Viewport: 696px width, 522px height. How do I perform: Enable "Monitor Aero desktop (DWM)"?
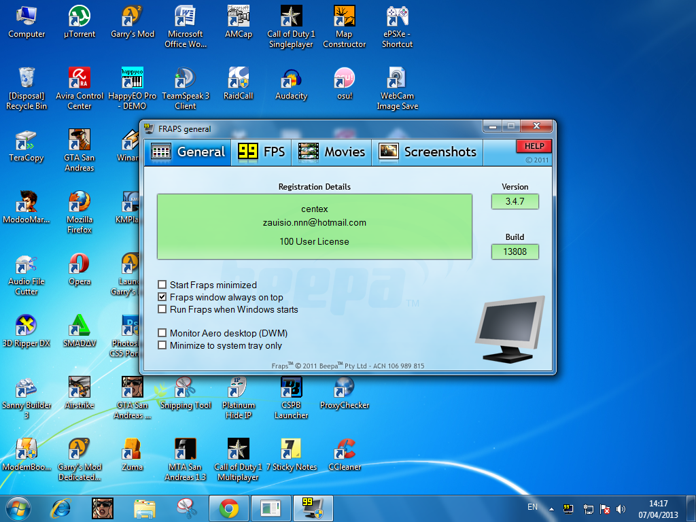162,333
